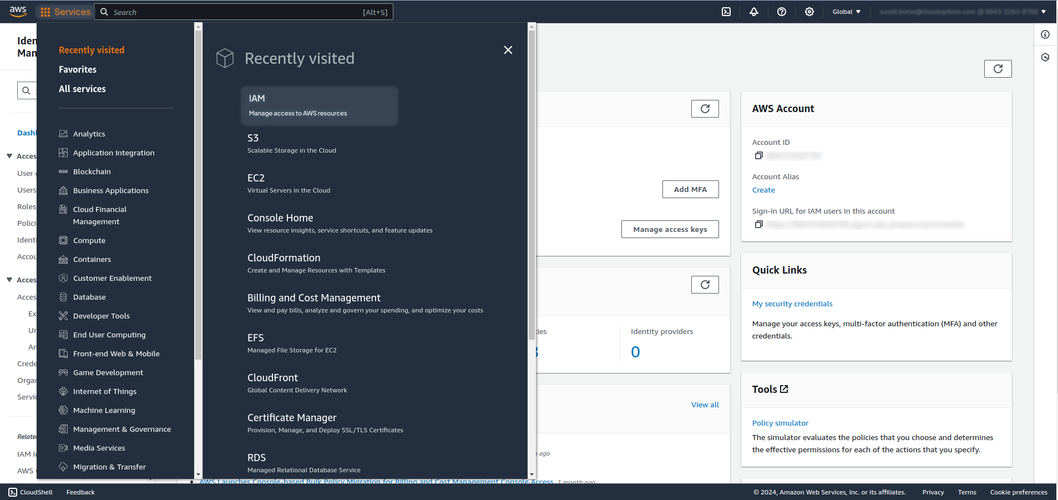Select All services in Services menu
Image resolution: width=1058 pixels, height=500 pixels.
tap(82, 89)
